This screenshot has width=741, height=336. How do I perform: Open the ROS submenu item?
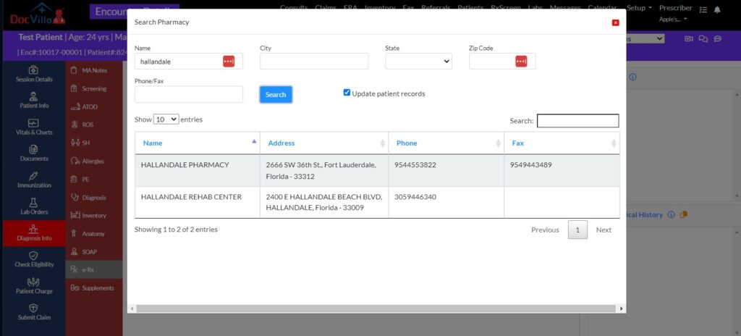(93, 125)
